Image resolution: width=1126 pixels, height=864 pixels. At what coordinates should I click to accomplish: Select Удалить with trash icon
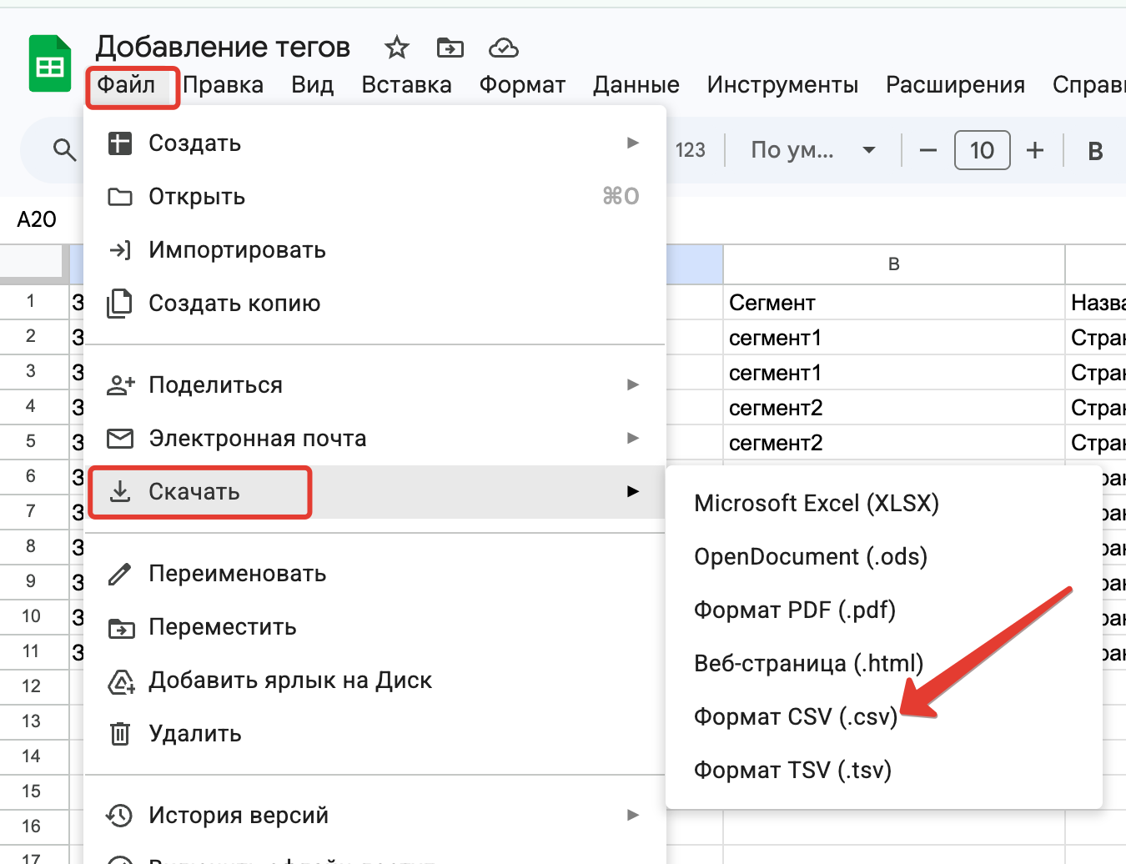pyautogui.click(x=195, y=734)
